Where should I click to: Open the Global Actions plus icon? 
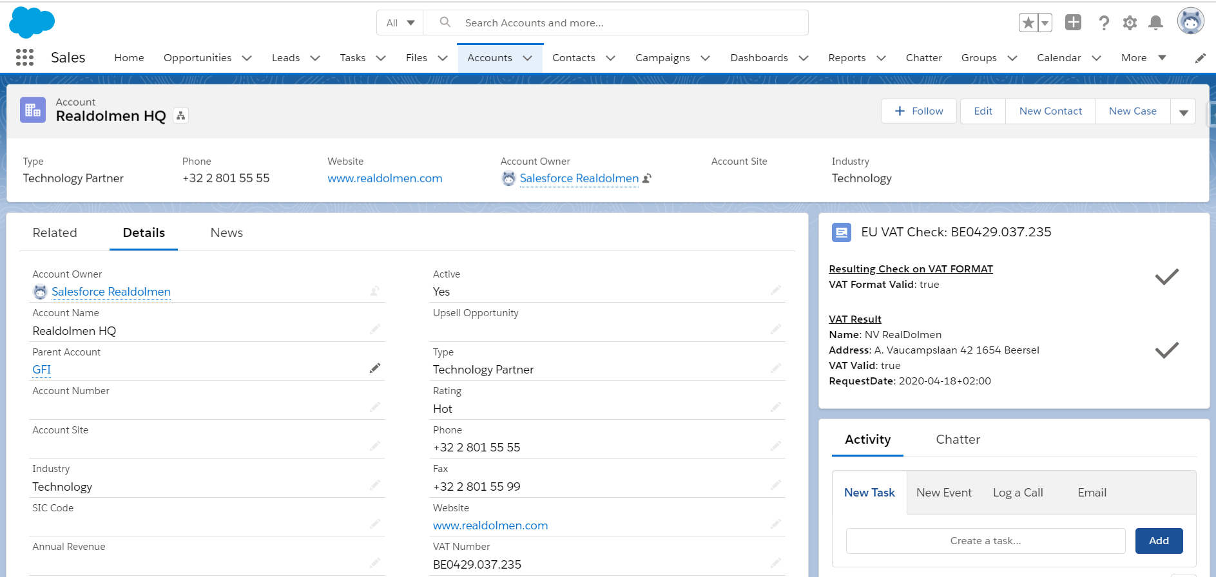pos(1073,23)
